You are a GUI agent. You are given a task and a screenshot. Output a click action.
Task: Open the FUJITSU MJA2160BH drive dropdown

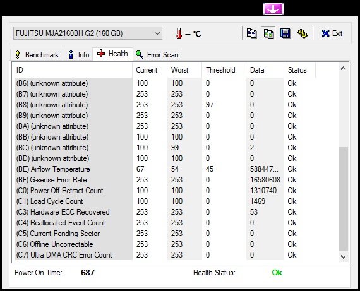[88, 33]
